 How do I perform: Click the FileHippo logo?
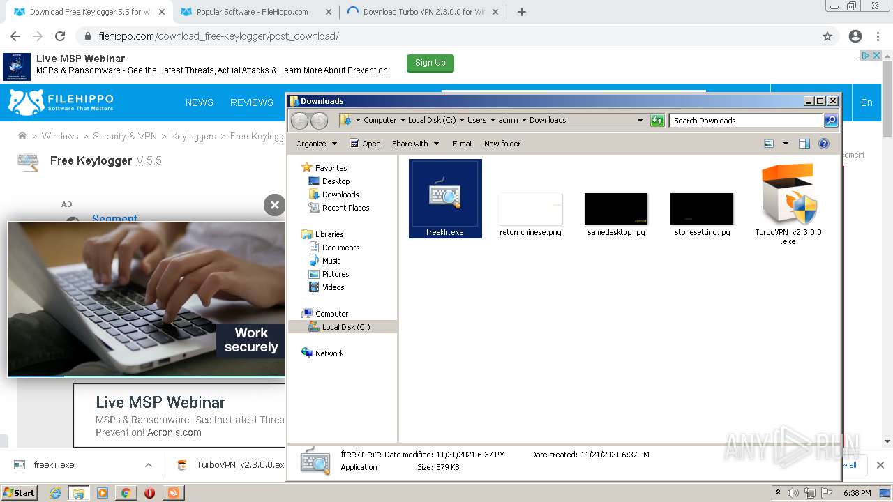(x=61, y=102)
